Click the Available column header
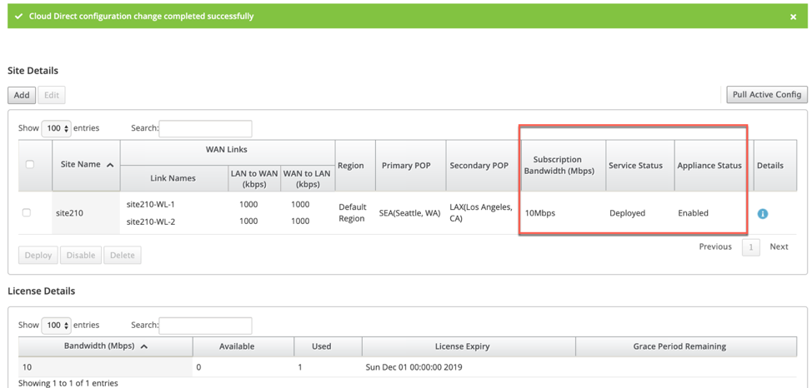 point(243,346)
